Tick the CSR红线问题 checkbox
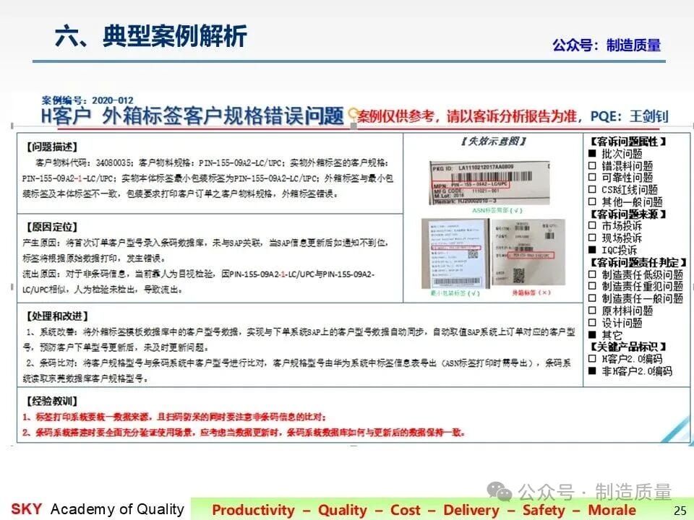This screenshot has width=694, height=520. (x=592, y=190)
